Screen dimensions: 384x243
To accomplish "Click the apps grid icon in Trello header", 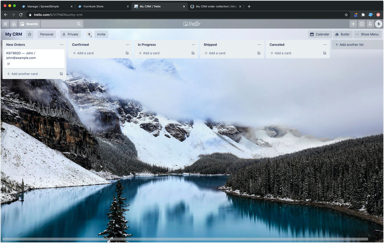I will click(x=5, y=24).
